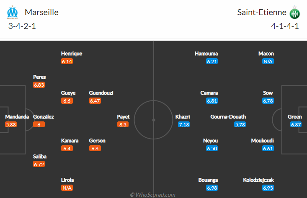Click the Saint-Etienne club crest icon
Viewport: 307px width, 198px height.
tap(295, 13)
